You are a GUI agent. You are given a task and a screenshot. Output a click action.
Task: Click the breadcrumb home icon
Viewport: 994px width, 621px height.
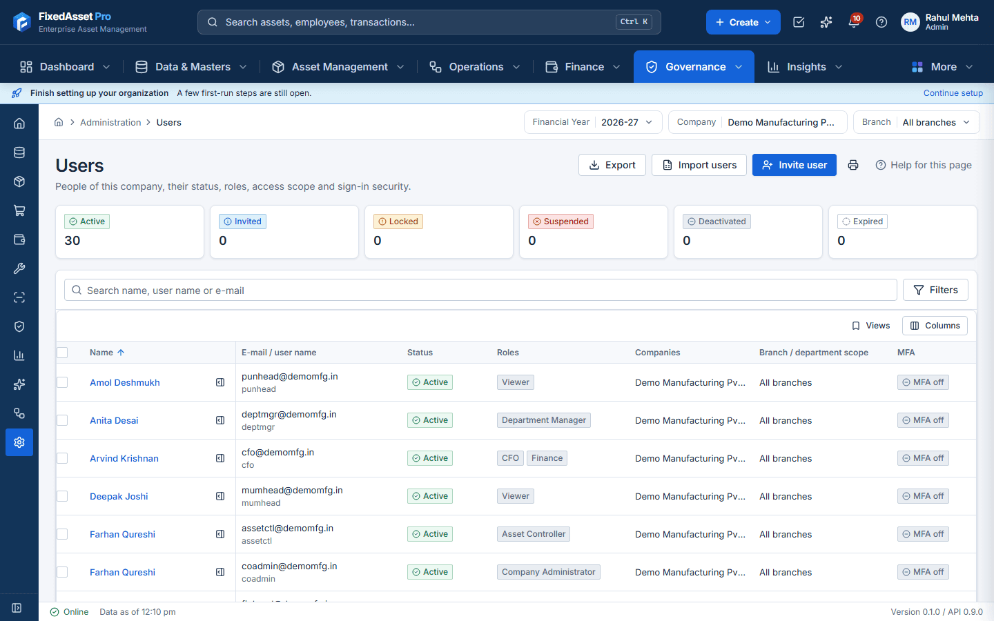pos(59,122)
